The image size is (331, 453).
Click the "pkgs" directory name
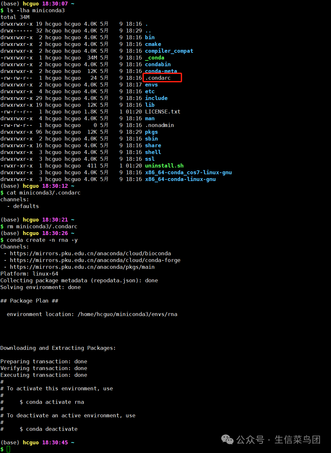click(x=152, y=132)
